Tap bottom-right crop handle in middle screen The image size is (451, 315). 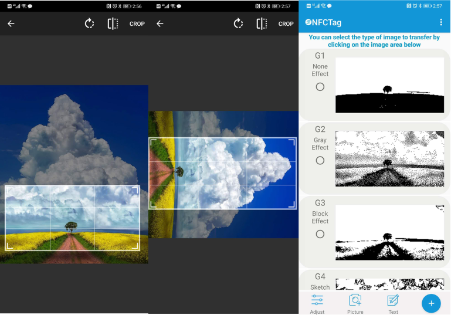point(291,204)
